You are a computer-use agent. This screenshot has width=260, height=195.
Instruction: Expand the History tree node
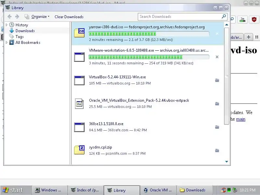pos(6,25)
